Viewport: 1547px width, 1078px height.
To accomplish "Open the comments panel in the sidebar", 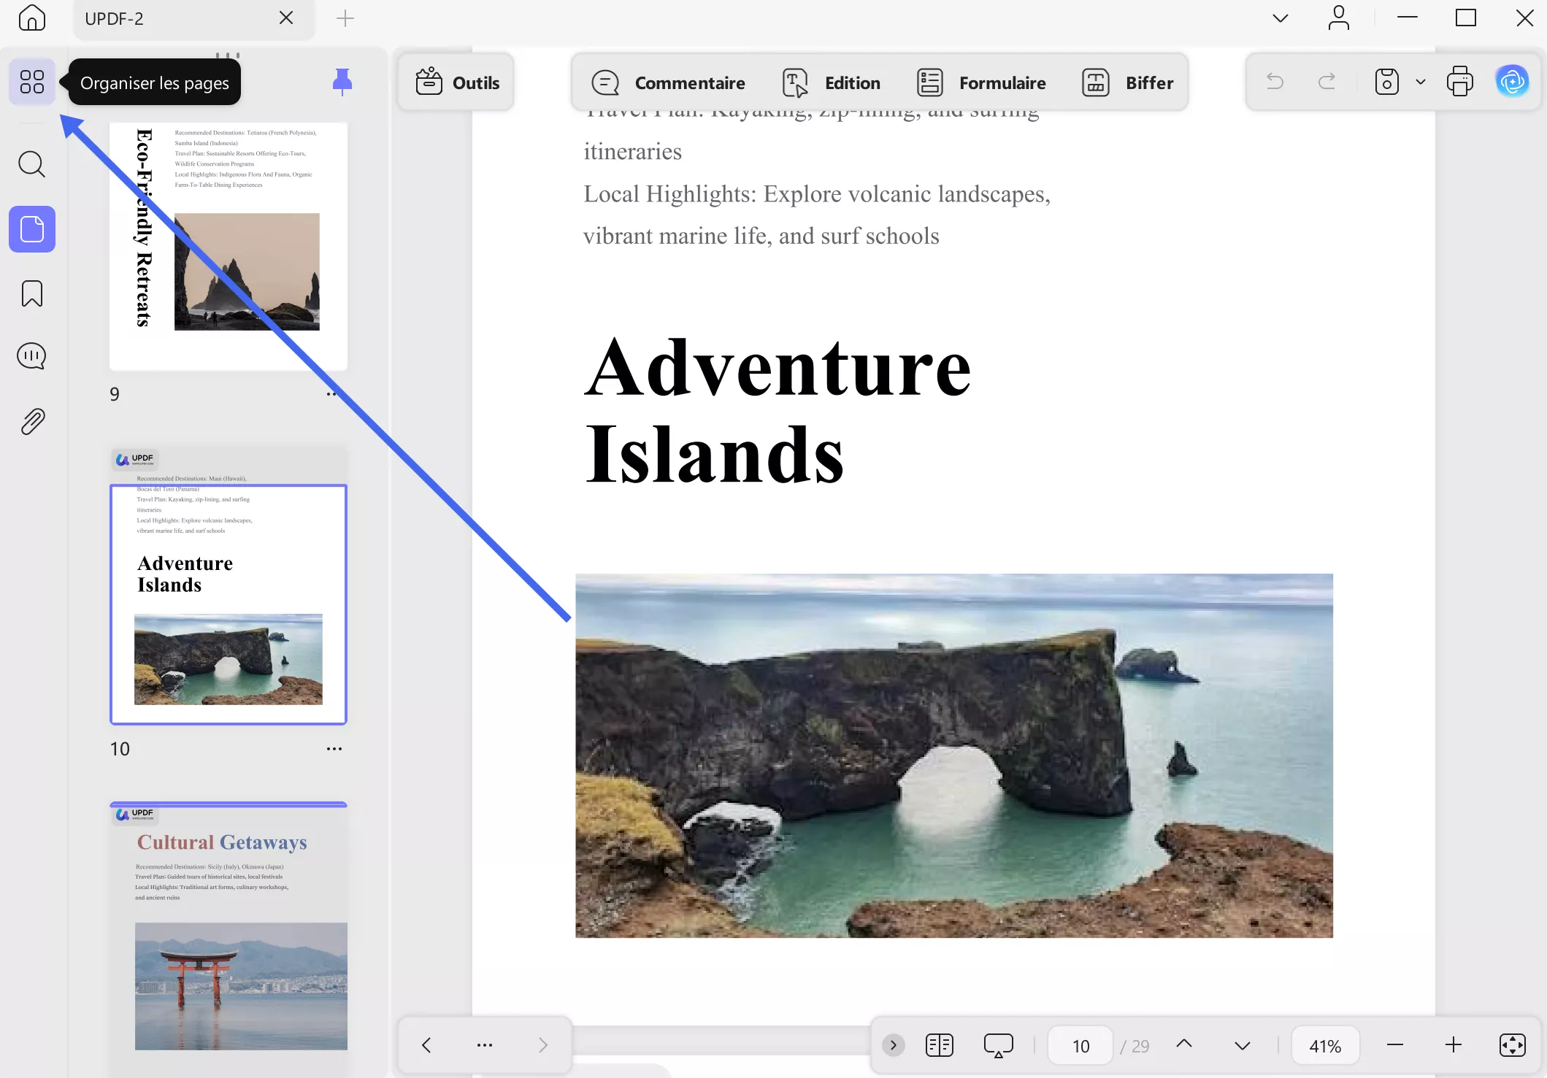I will tap(31, 356).
